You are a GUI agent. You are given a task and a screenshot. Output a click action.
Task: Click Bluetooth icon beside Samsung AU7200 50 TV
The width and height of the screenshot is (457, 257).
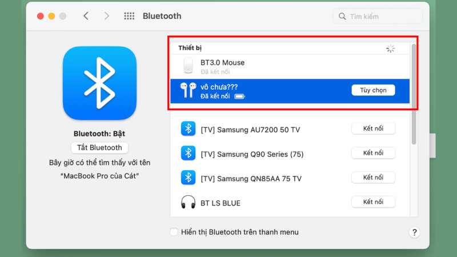click(188, 128)
